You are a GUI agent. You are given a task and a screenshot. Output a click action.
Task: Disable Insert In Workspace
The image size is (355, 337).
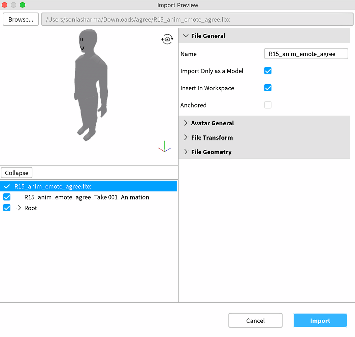(267, 88)
